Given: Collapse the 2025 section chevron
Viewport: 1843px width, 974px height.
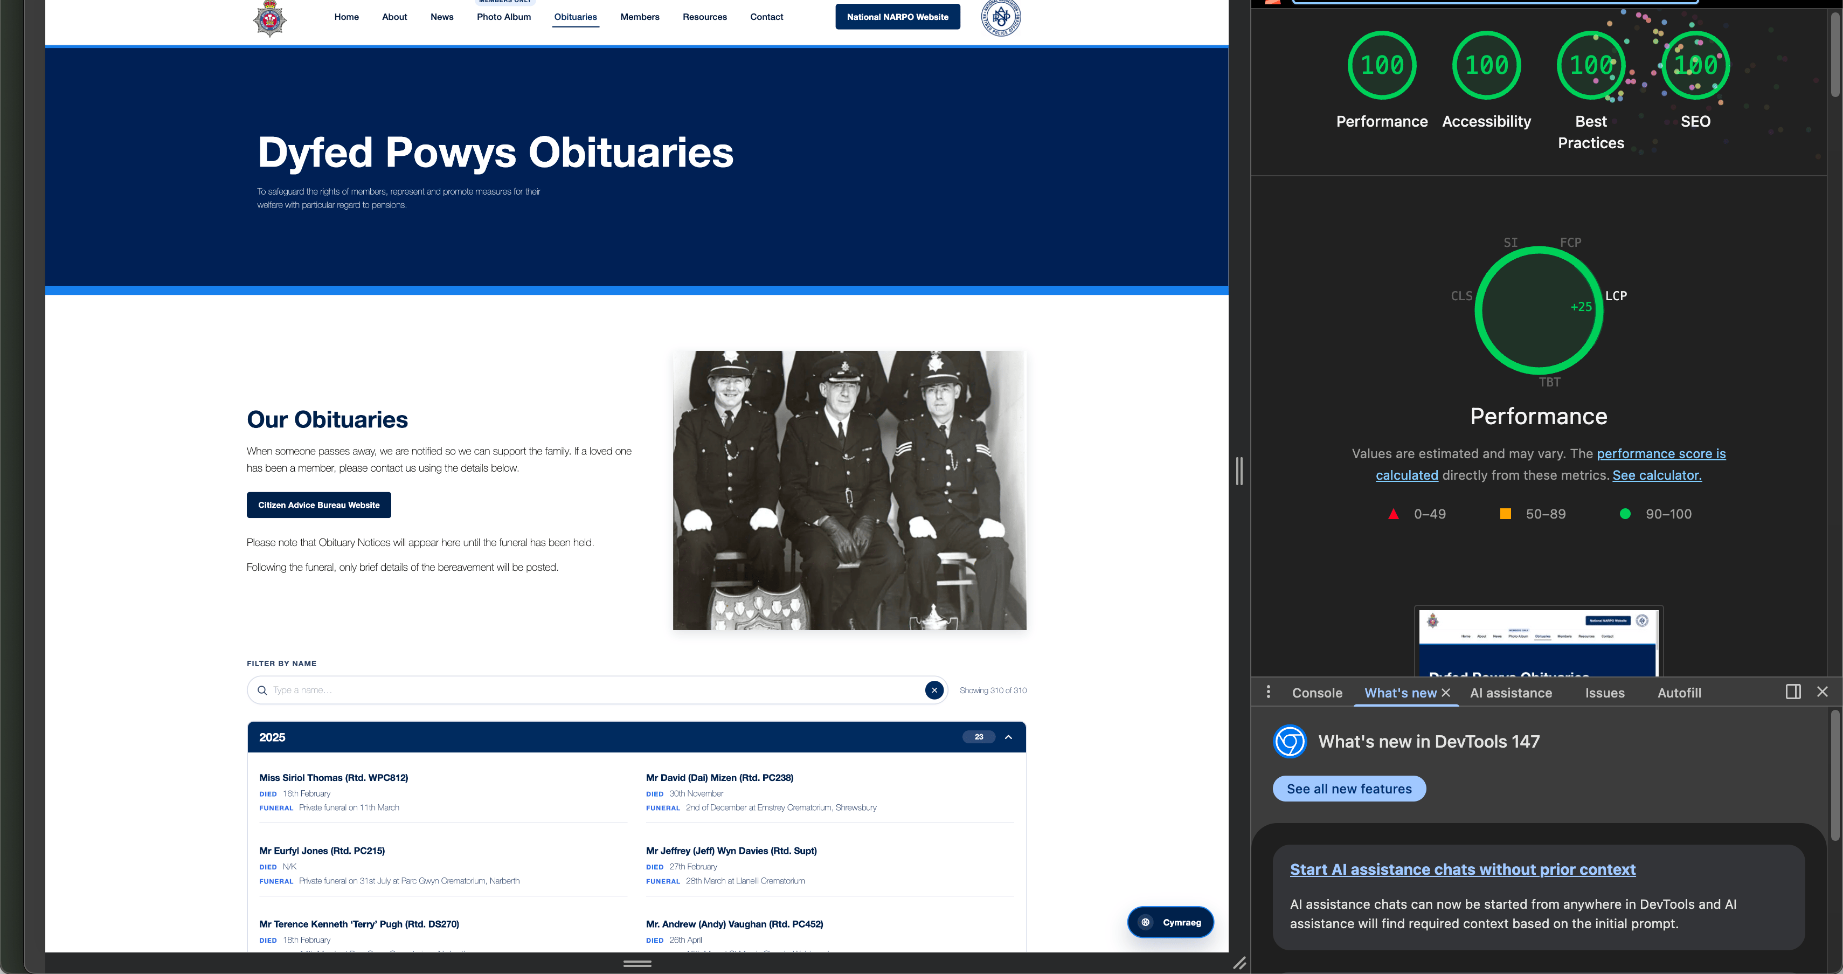Looking at the screenshot, I should coord(1008,737).
